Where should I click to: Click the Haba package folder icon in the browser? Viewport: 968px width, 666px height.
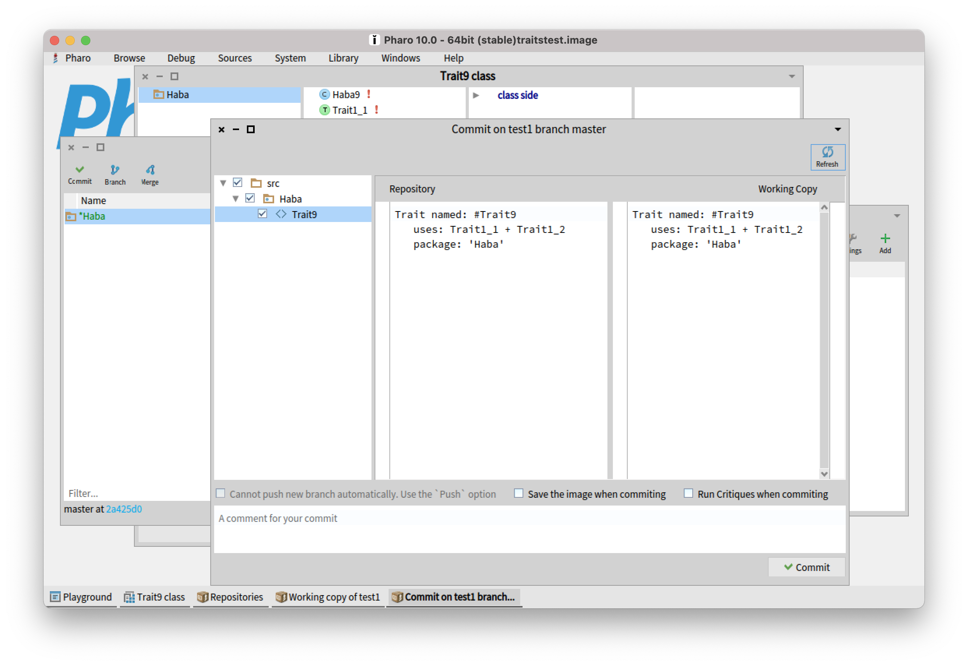[x=158, y=95]
